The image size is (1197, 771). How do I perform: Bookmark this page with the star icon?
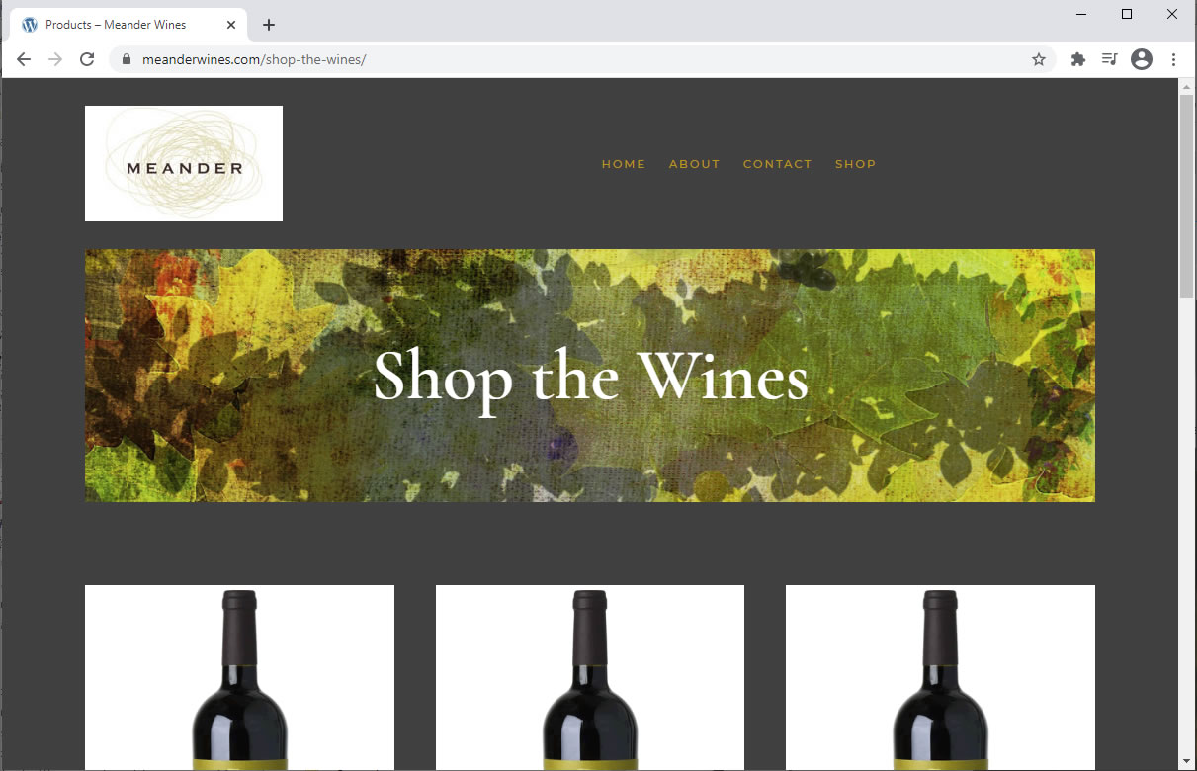click(x=1039, y=59)
